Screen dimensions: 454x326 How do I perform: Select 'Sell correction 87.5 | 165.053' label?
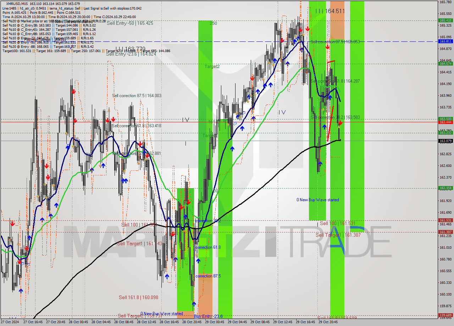[x=335, y=42]
